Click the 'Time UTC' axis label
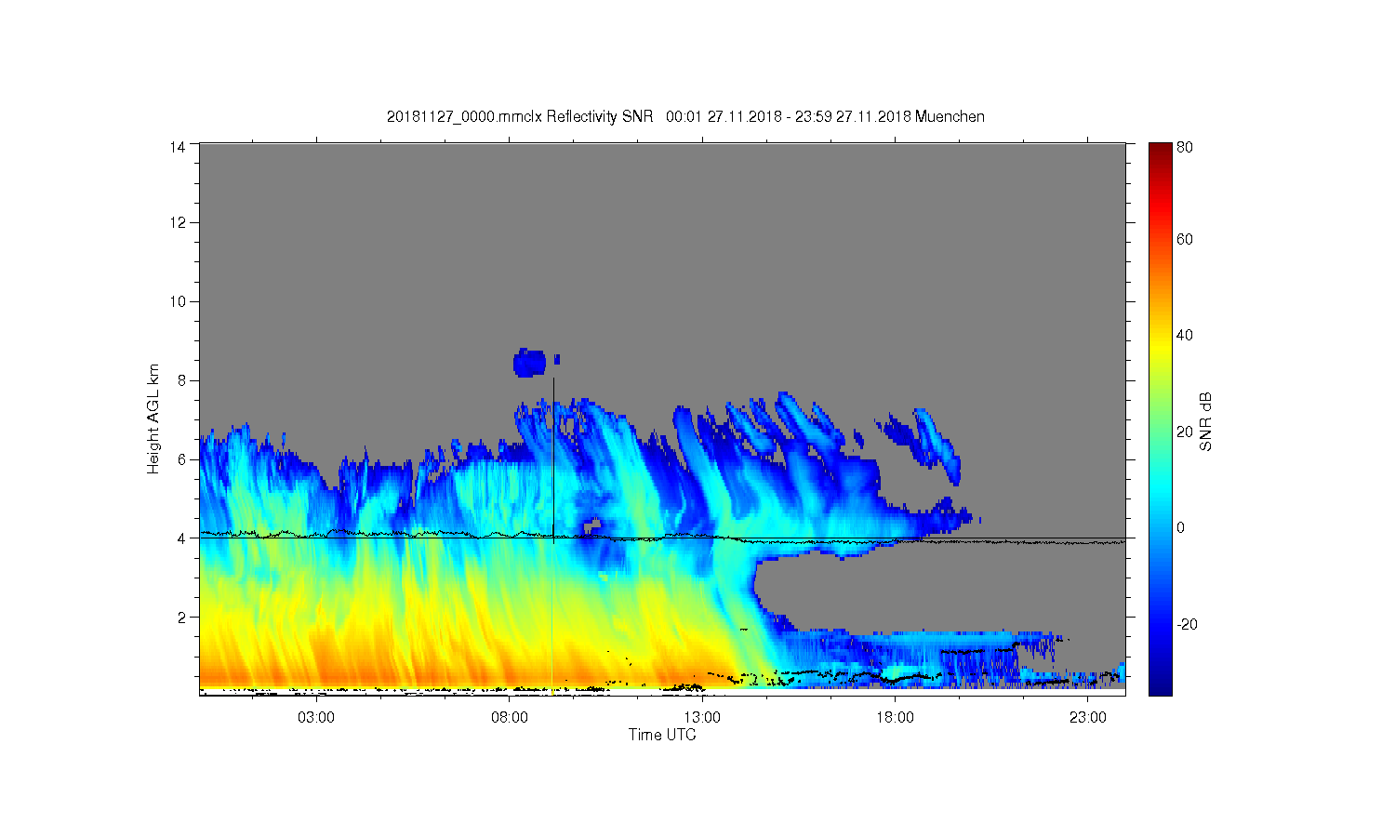The image size is (1395, 837). tap(662, 735)
